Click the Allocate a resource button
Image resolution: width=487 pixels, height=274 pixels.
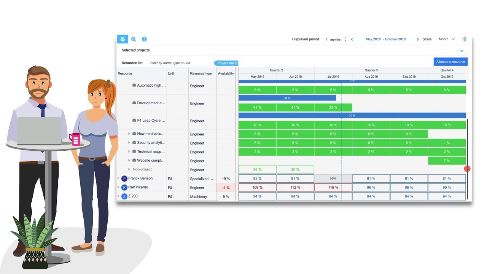click(450, 62)
